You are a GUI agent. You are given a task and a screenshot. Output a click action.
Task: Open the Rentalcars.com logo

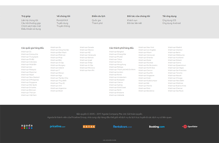pyautogui.click(x=122, y=127)
